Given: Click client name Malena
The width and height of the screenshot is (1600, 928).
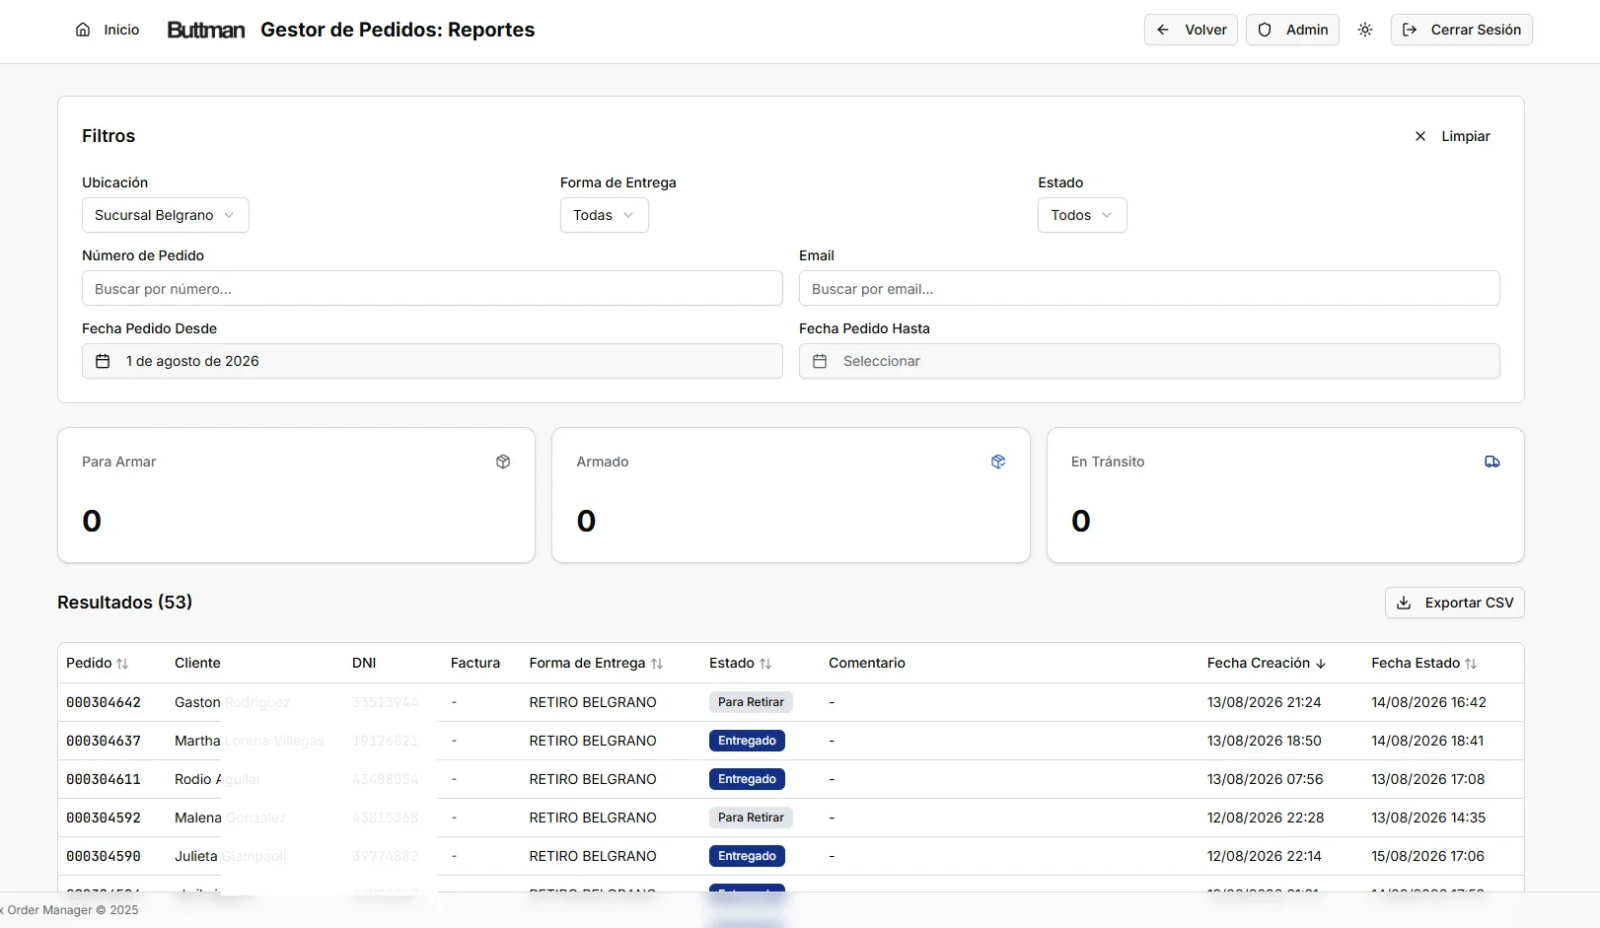Looking at the screenshot, I should point(198,818).
